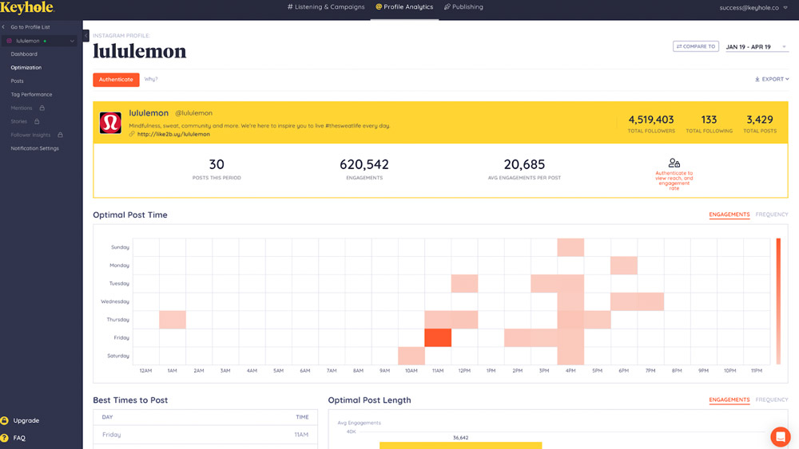This screenshot has width=799, height=449.
Task: Click the Upgrade icon in sidebar
Action: pyautogui.click(x=5, y=420)
